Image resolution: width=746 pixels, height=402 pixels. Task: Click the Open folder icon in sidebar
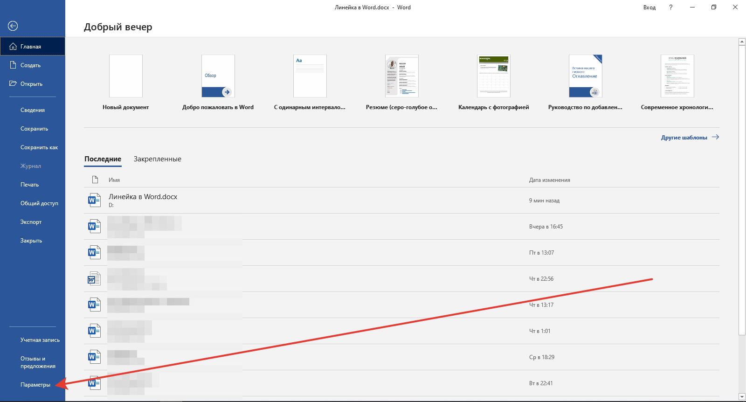(13, 83)
